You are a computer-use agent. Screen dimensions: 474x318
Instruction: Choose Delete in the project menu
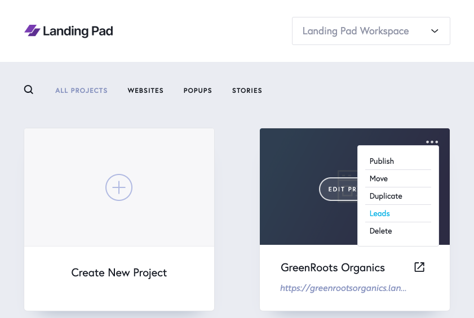coord(380,231)
